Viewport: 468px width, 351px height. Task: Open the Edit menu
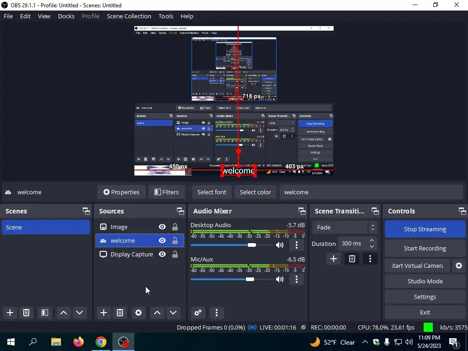pos(26,16)
